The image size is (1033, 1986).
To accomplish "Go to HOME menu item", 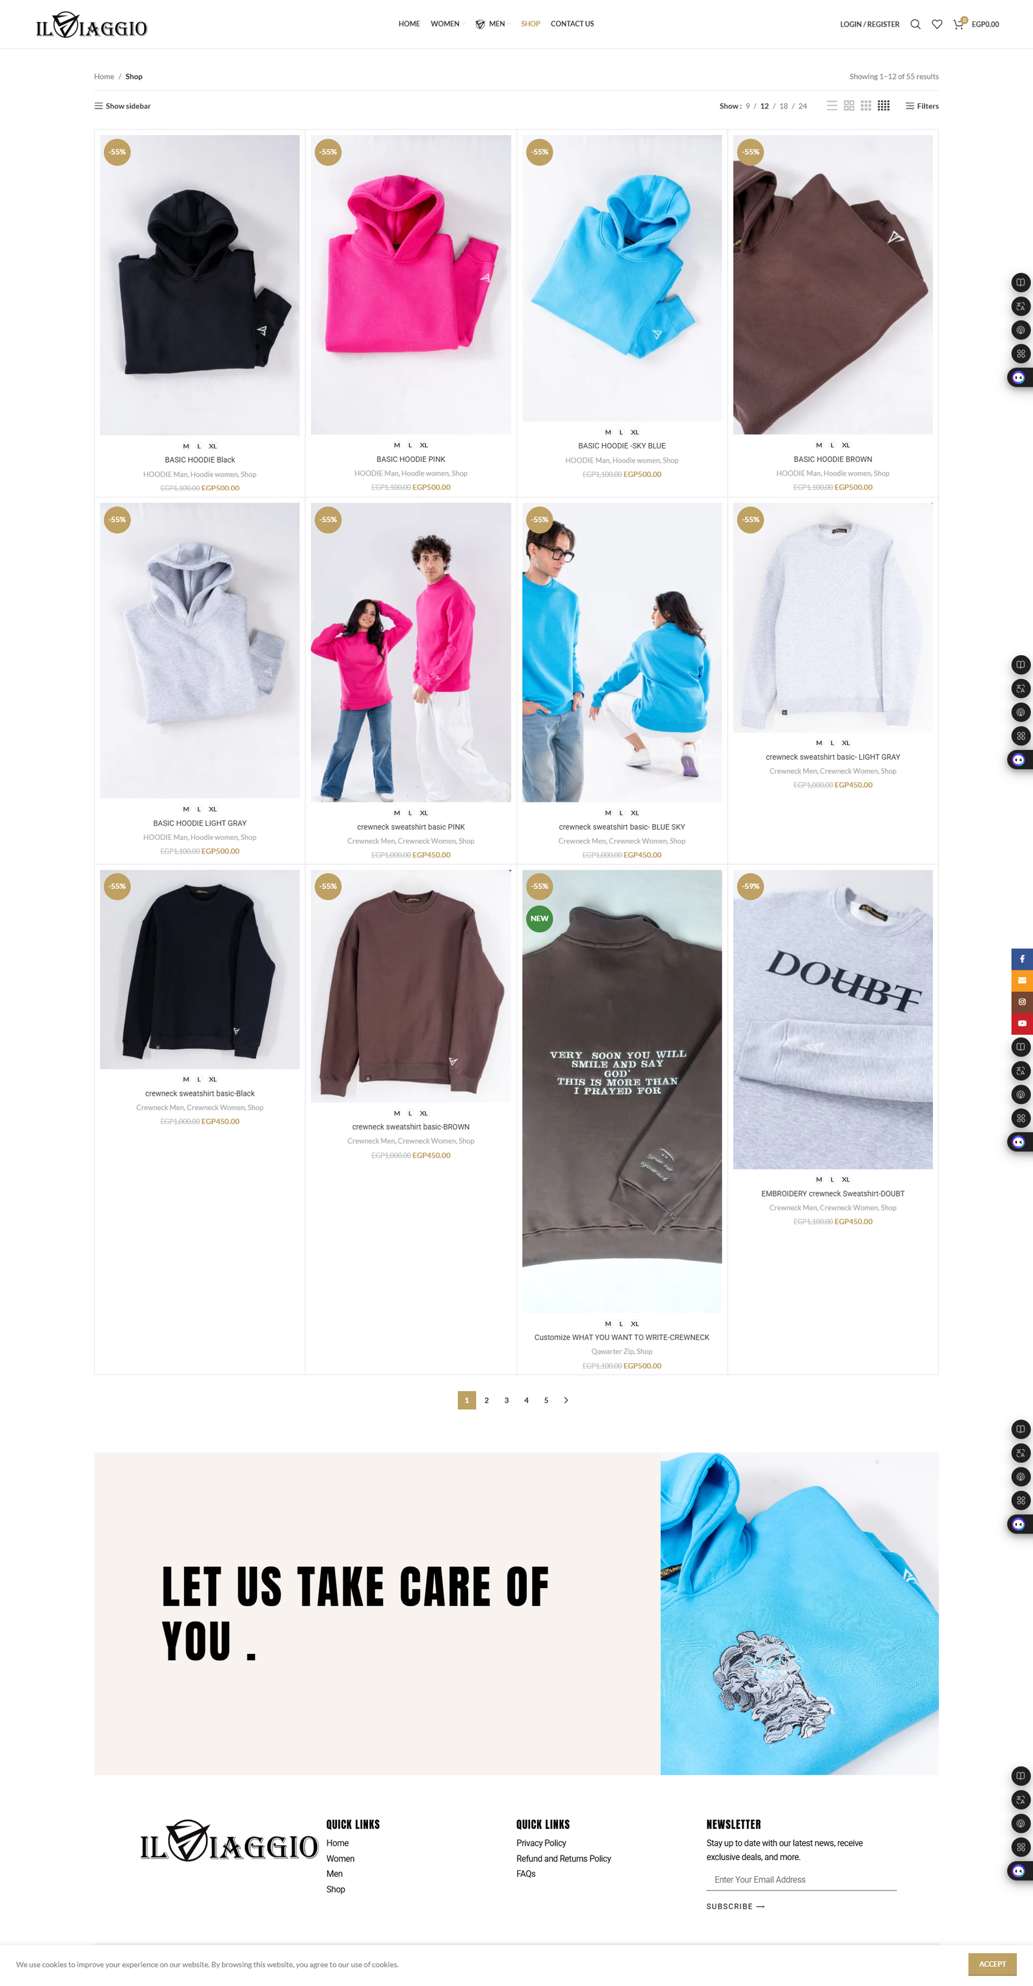I will (x=409, y=24).
